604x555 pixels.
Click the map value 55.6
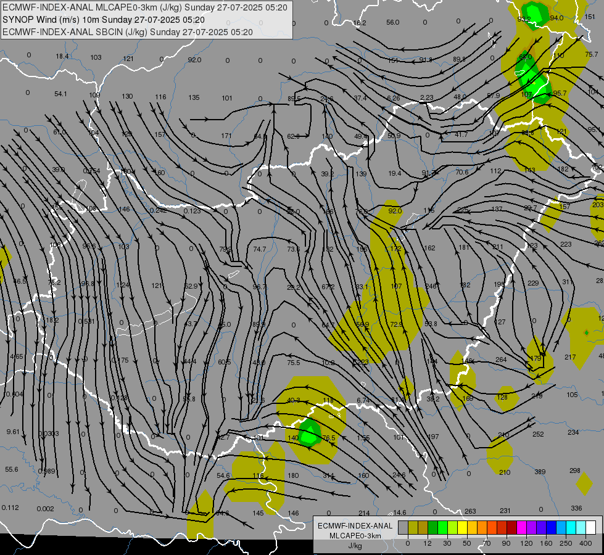click(x=12, y=469)
